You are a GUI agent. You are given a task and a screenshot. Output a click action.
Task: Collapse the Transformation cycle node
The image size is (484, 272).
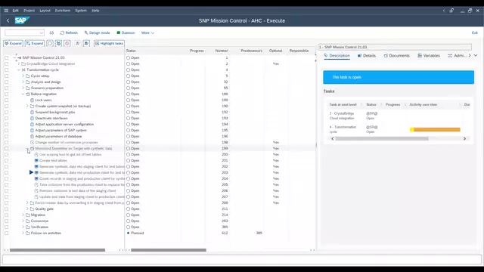coord(19,70)
